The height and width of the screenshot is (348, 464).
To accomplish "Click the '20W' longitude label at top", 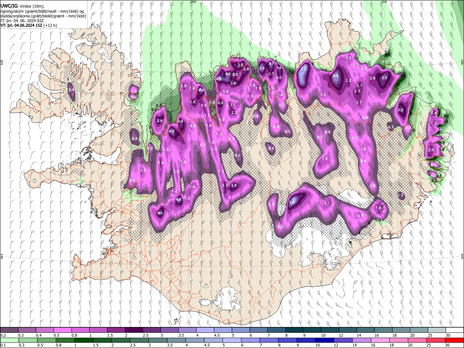I will coord(193,2).
